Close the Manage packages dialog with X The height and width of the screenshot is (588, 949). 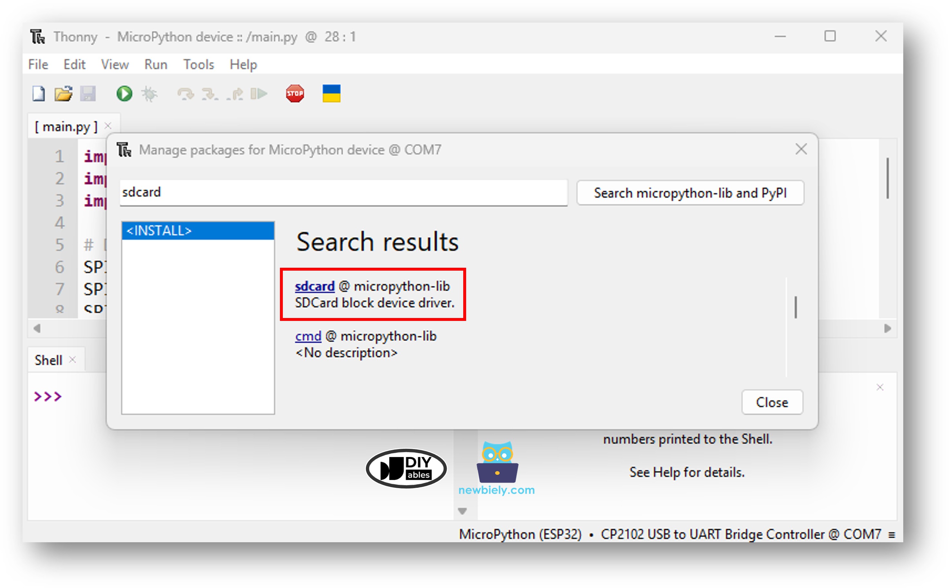pyautogui.click(x=801, y=149)
